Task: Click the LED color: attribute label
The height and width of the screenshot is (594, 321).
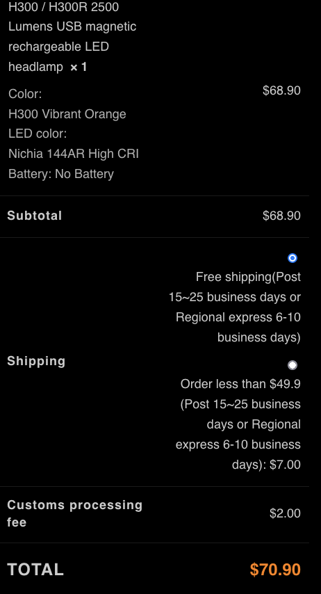Action: pyautogui.click(x=38, y=134)
